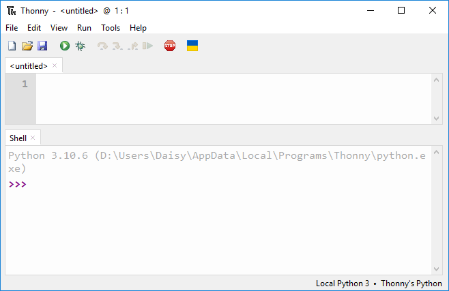The height and width of the screenshot is (291, 449).
Task: Maximize the Thonny window
Action: click(401, 11)
